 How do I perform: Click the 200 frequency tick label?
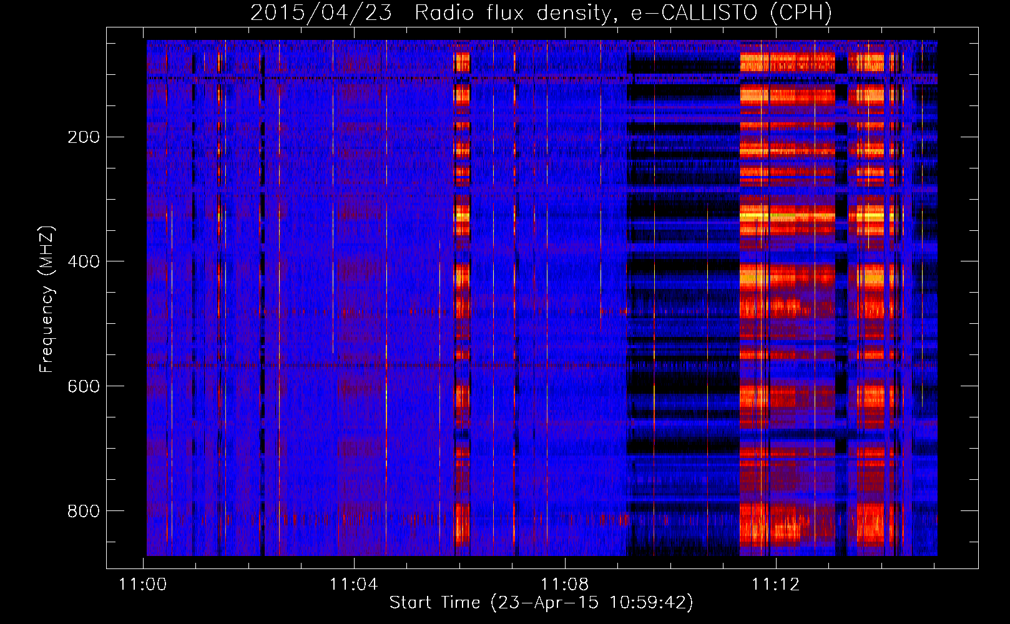[x=84, y=137]
